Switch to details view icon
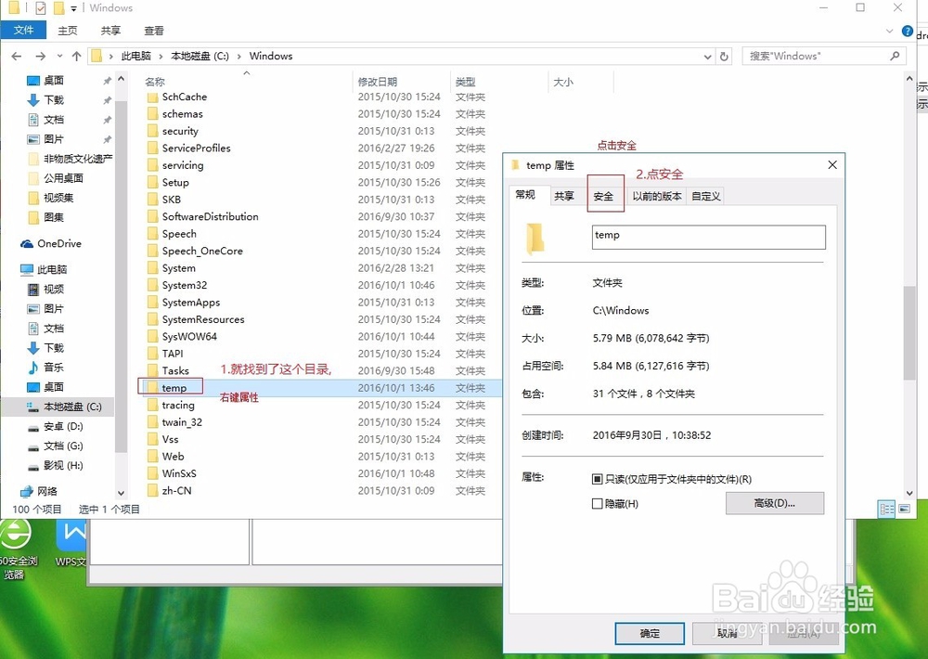The image size is (928, 659). pyautogui.click(x=886, y=510)
